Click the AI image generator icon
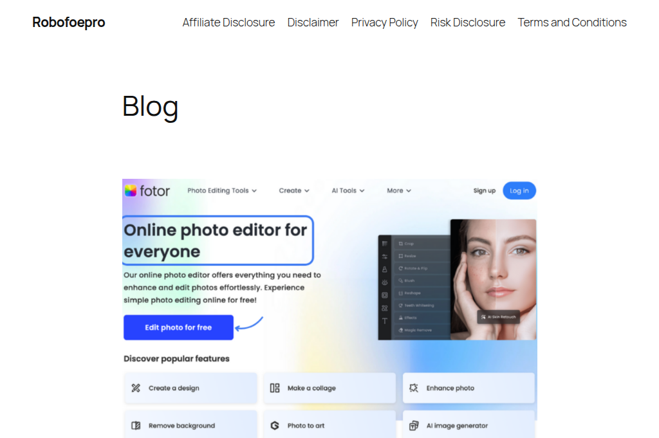 click(x=414, y=426)
